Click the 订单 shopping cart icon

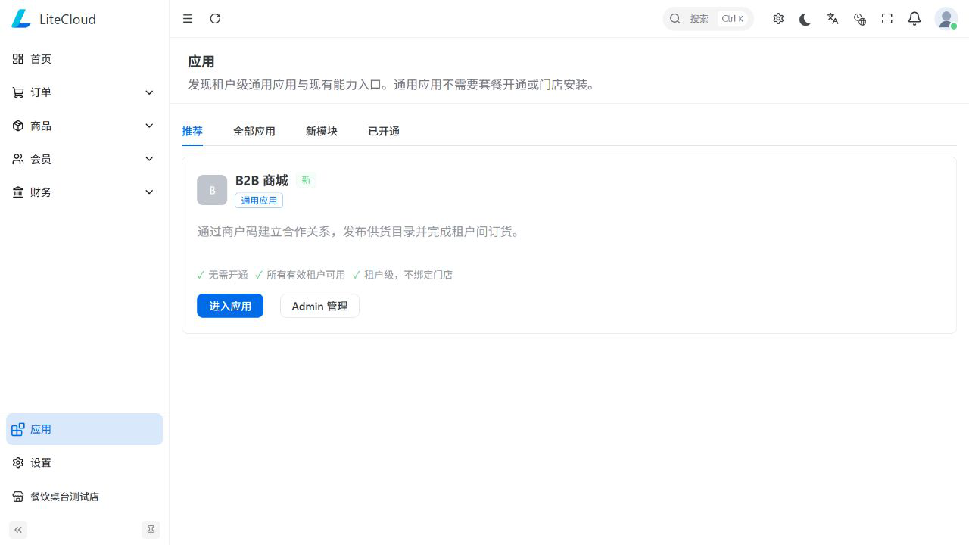(x=18, y=92)
